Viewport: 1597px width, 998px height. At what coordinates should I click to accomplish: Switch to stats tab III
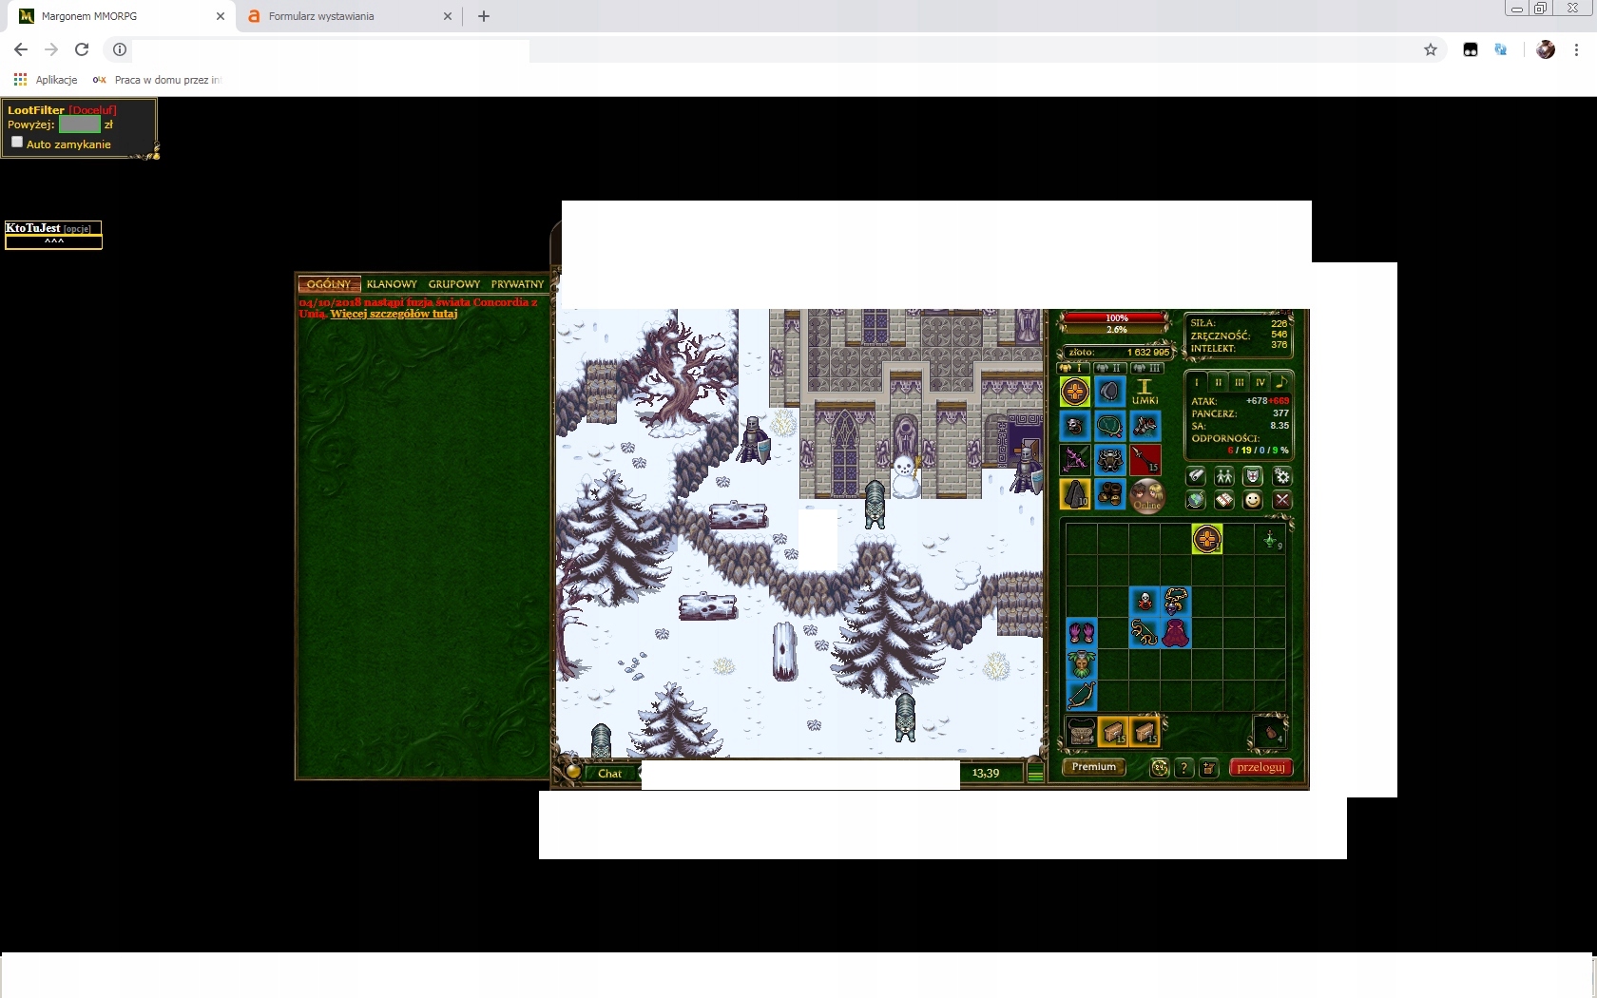point(1239,382)
